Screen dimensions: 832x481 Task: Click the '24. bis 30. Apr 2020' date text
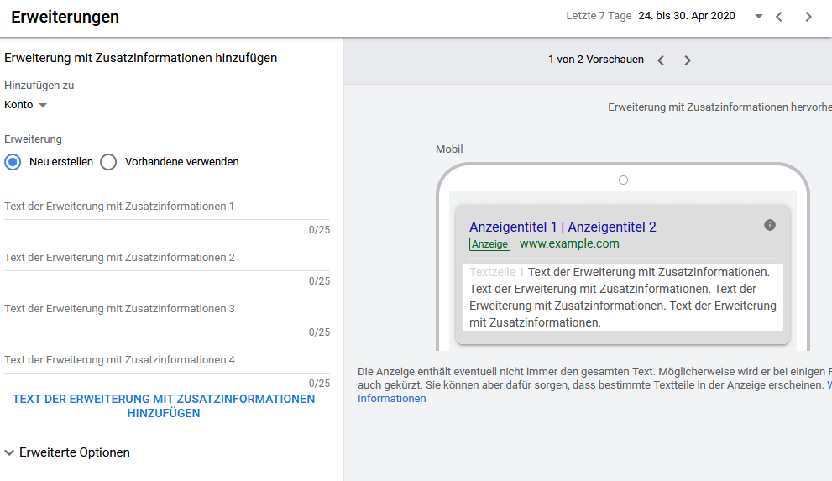(x=687, y=16)
